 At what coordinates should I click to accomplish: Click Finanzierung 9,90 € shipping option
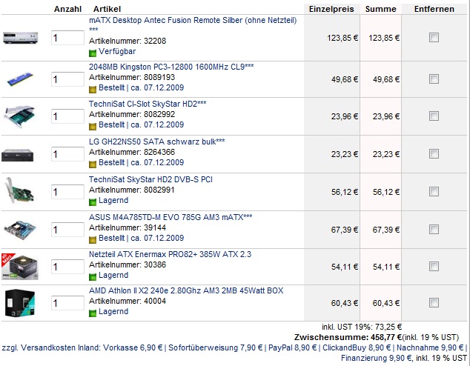click(377, 358)
